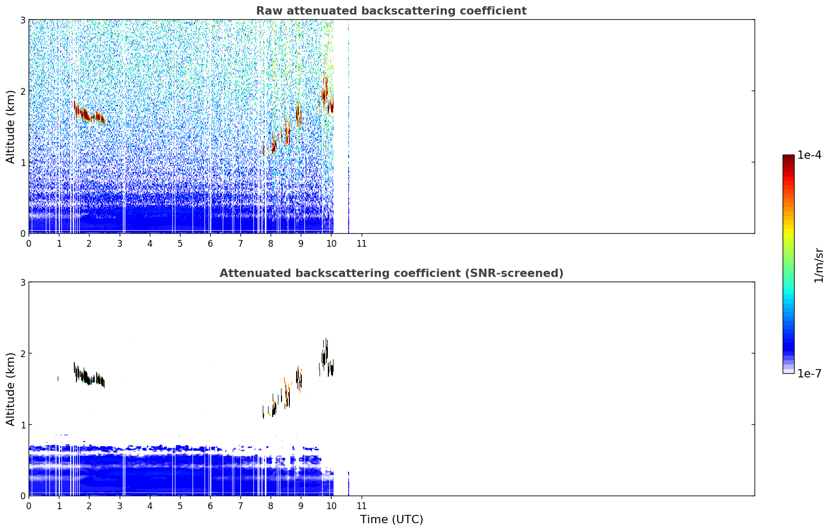Click the 1e-4 colorbar maximum label

809,155
